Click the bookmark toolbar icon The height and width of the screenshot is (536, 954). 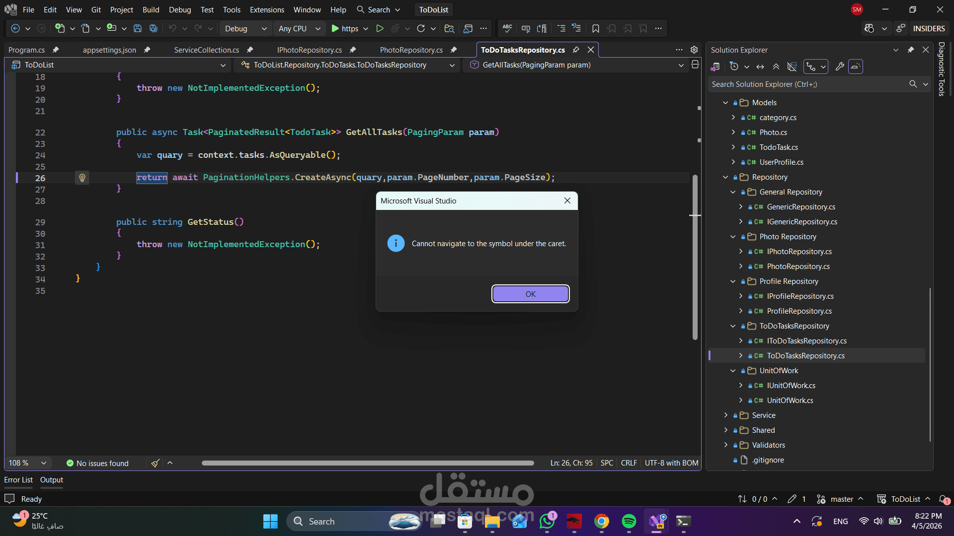[x=595, y=29]
